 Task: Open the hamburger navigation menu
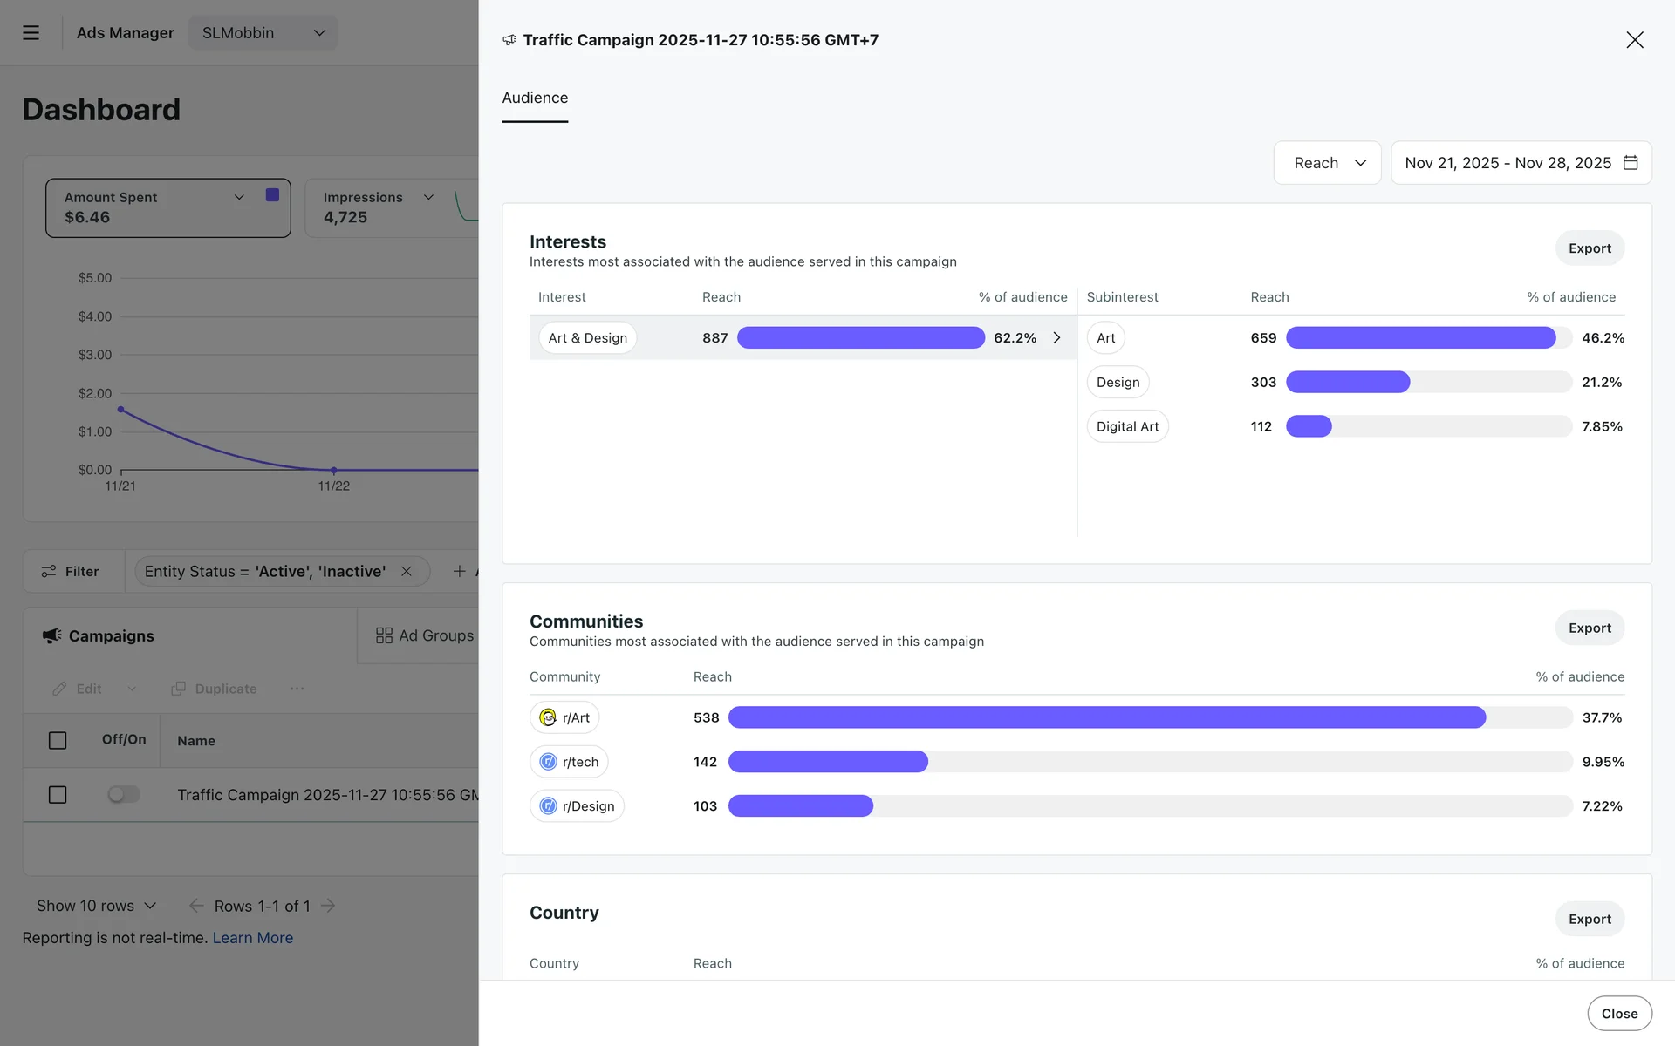(31, 33)
